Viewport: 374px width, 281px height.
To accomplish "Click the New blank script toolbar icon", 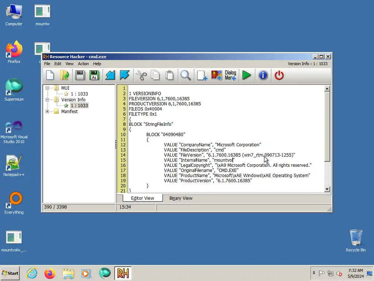I will [x=50, y=75].
